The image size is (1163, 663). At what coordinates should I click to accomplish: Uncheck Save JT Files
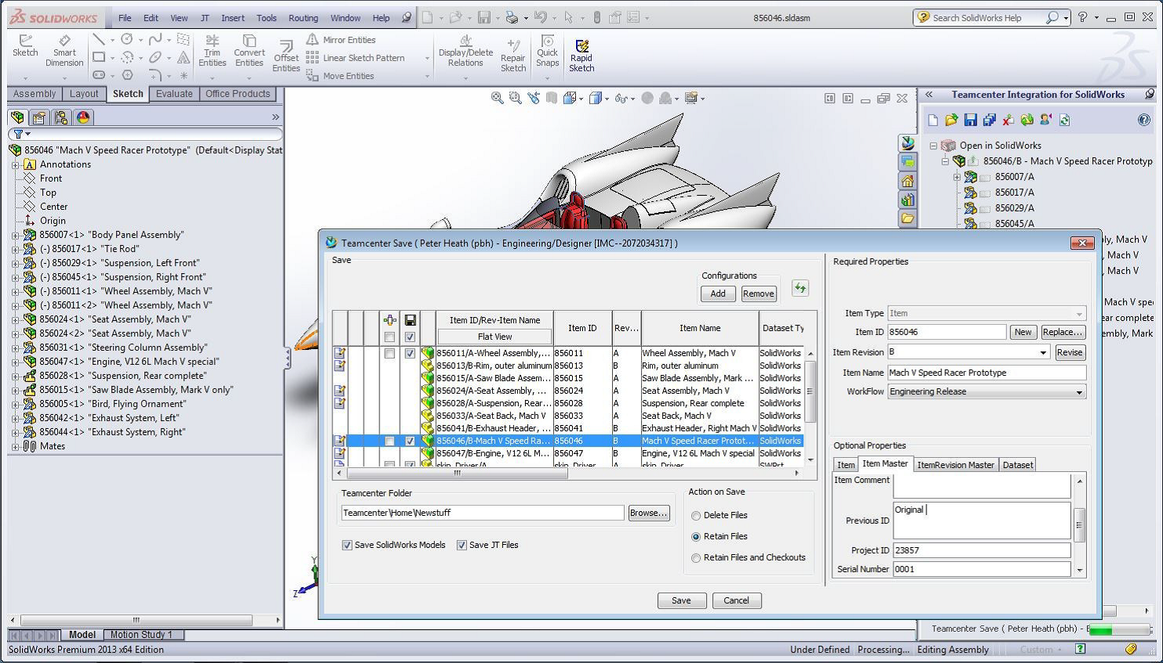pos(462,545)
